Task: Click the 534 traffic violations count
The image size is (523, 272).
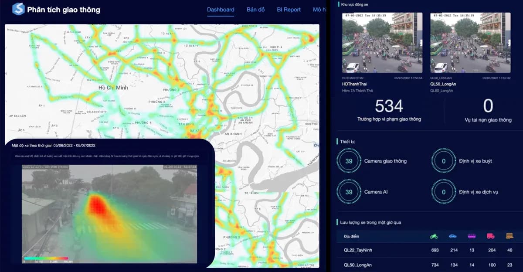Action: click(389, 106)
